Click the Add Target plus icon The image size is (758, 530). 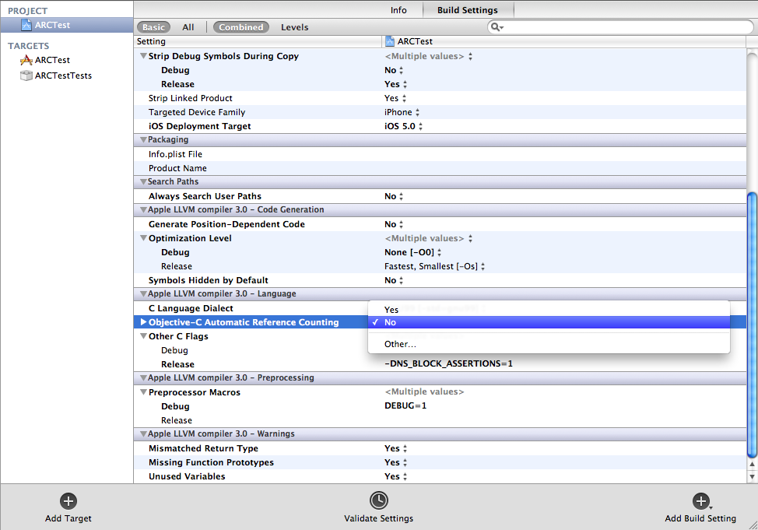(68, 501)
